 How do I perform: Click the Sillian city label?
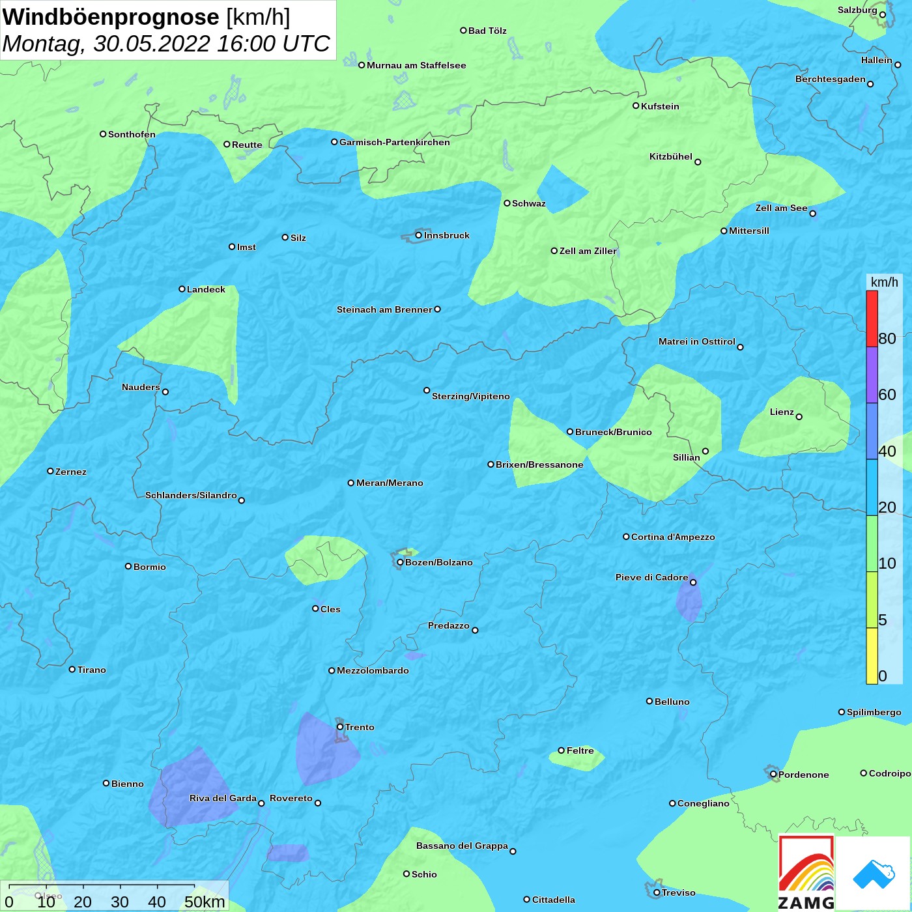coord(687,457)
